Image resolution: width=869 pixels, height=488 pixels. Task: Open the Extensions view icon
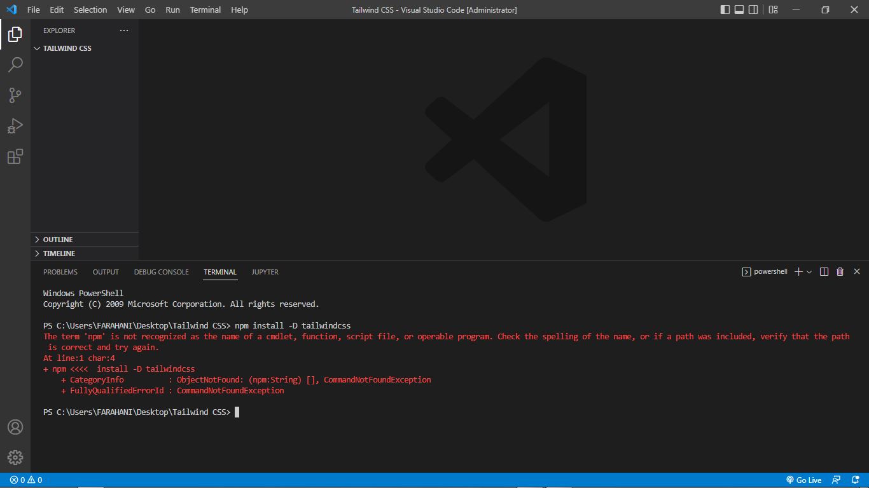[x=15, y=156]
